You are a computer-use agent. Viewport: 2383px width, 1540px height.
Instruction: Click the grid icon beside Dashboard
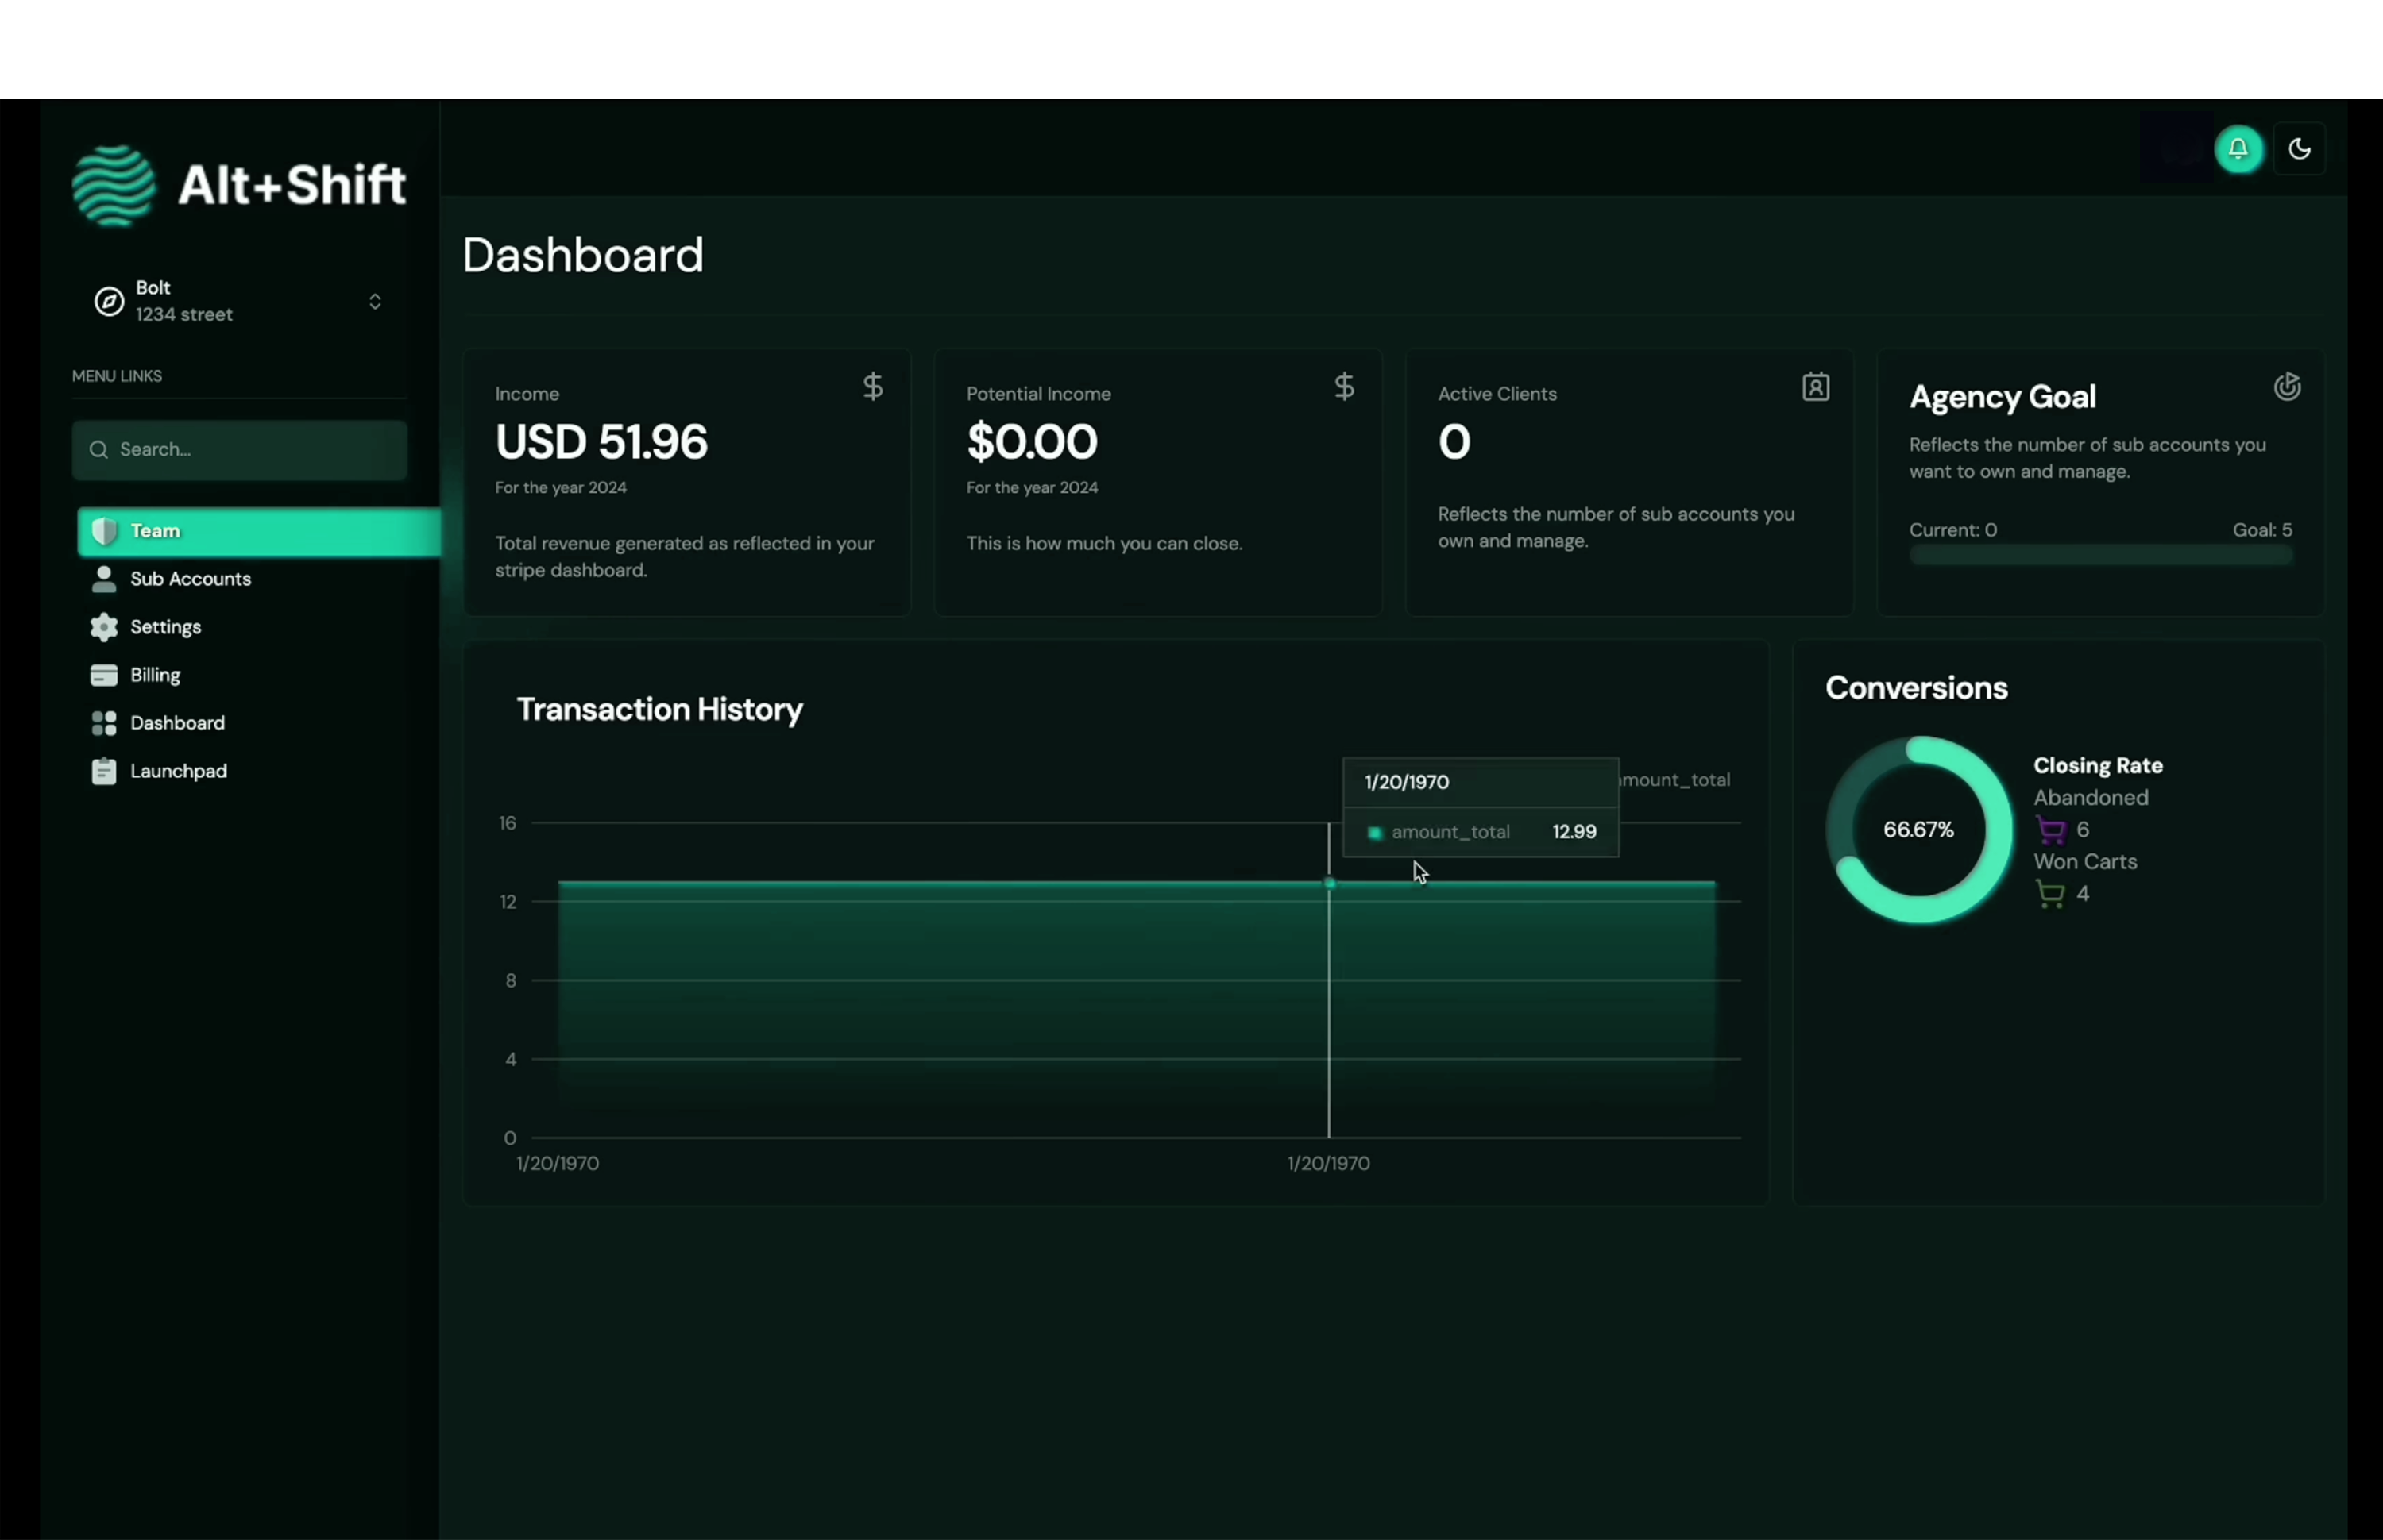(104, 723)
